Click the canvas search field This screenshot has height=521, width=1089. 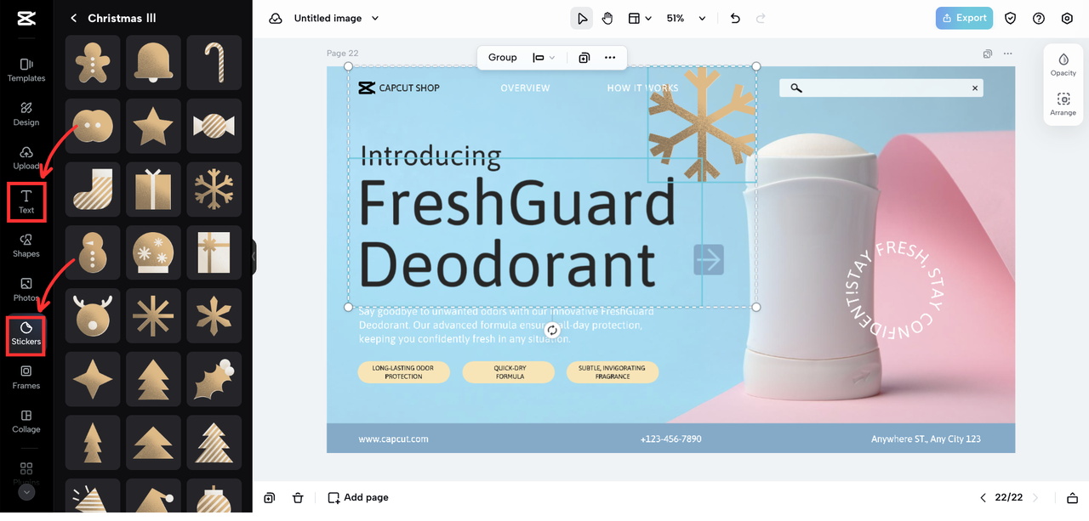(881, 88)
